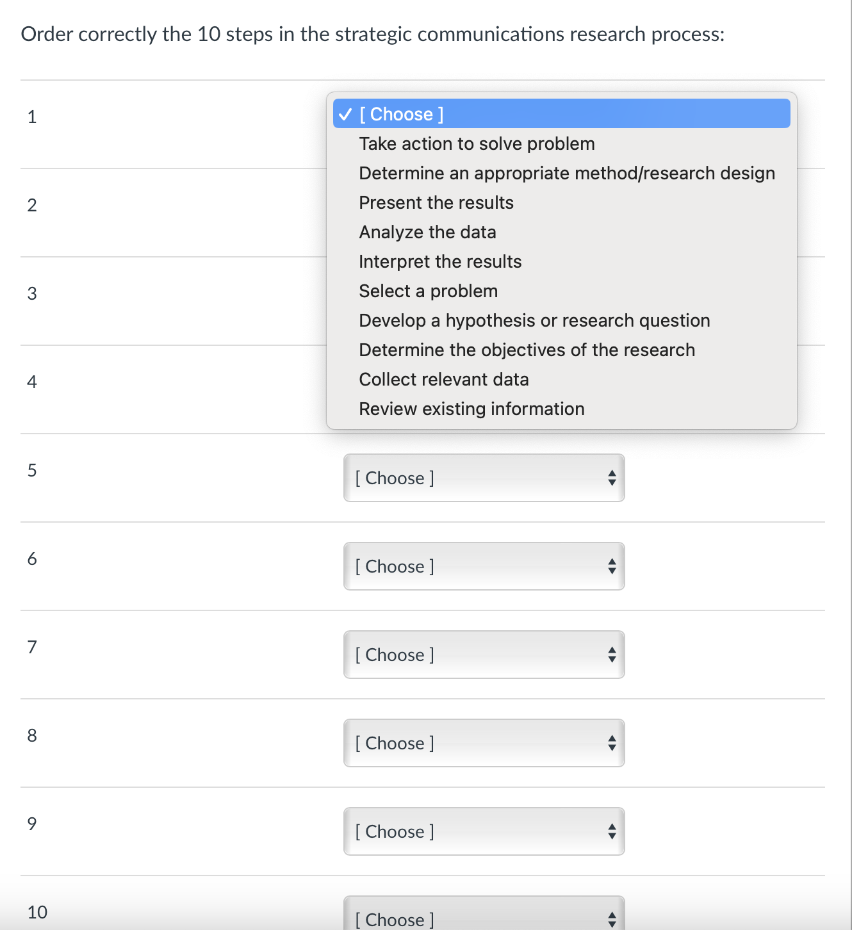Pick 'Review existing information' from list
This screenshot has height=930, width=852.
coord(471,409)
